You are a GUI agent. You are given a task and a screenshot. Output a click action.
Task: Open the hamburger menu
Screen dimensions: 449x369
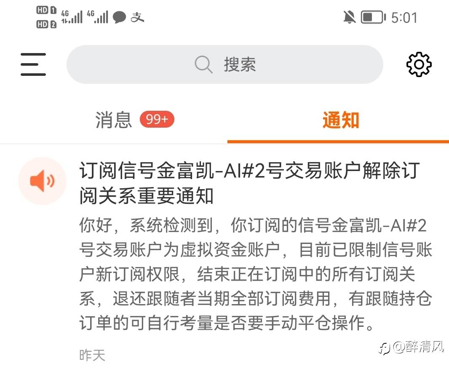coord(33,64)
